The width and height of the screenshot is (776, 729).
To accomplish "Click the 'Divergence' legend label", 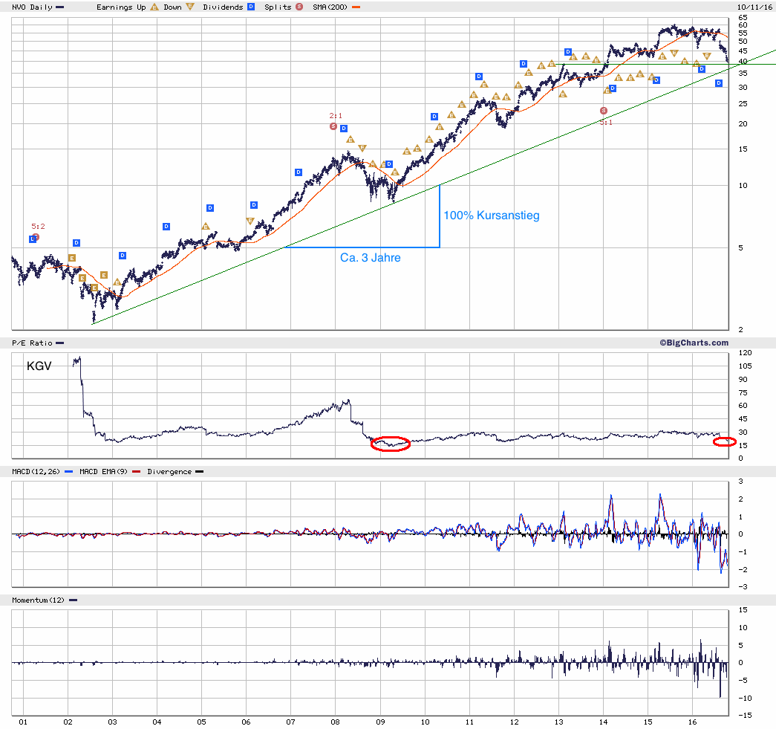I will click(169, 471).
